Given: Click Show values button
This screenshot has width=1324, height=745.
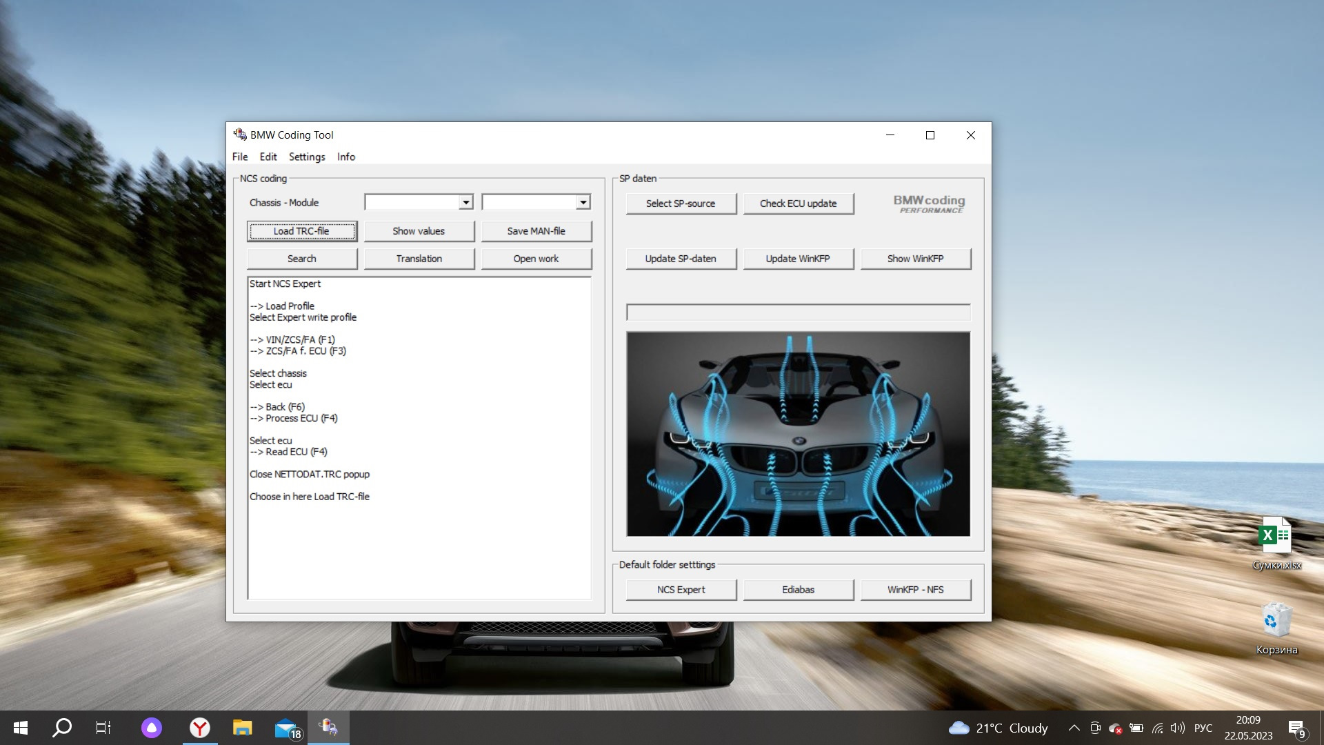Looking at the screenshot, I should click(x=419, y=231).
